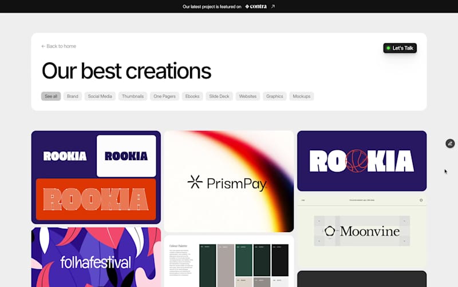Click the small icon at Moonvine card's top right
The width and height of the screenshot is (458, 287).
[x=421, y=200]
